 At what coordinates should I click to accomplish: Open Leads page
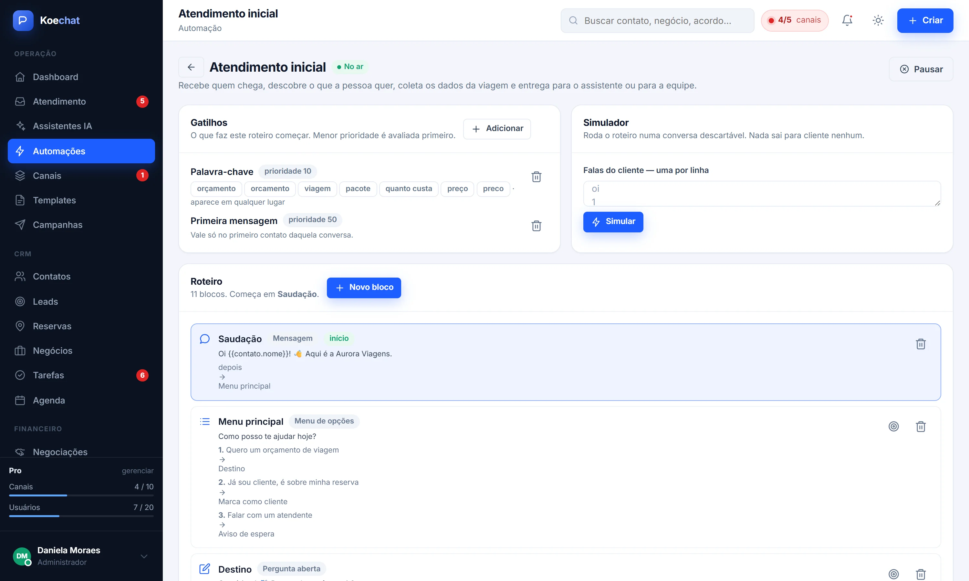tap(81, 301)
